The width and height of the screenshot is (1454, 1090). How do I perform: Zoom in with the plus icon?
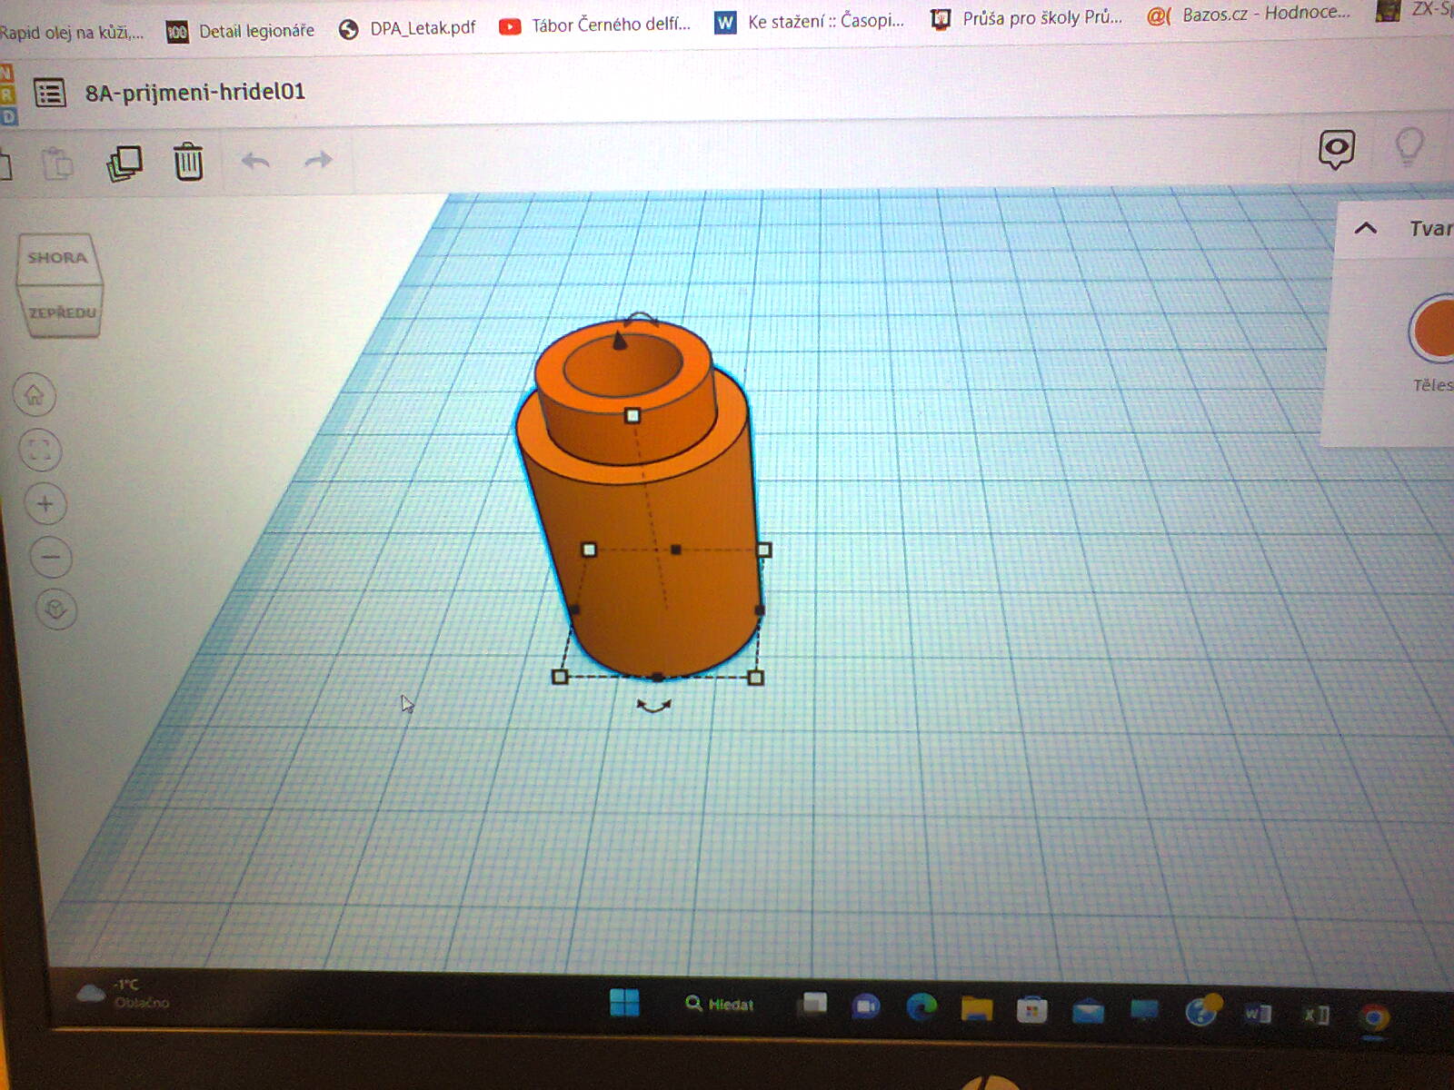45,503
